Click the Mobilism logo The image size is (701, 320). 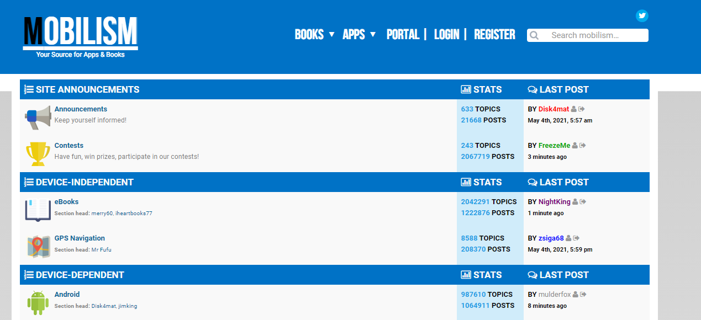click(81, 36)
